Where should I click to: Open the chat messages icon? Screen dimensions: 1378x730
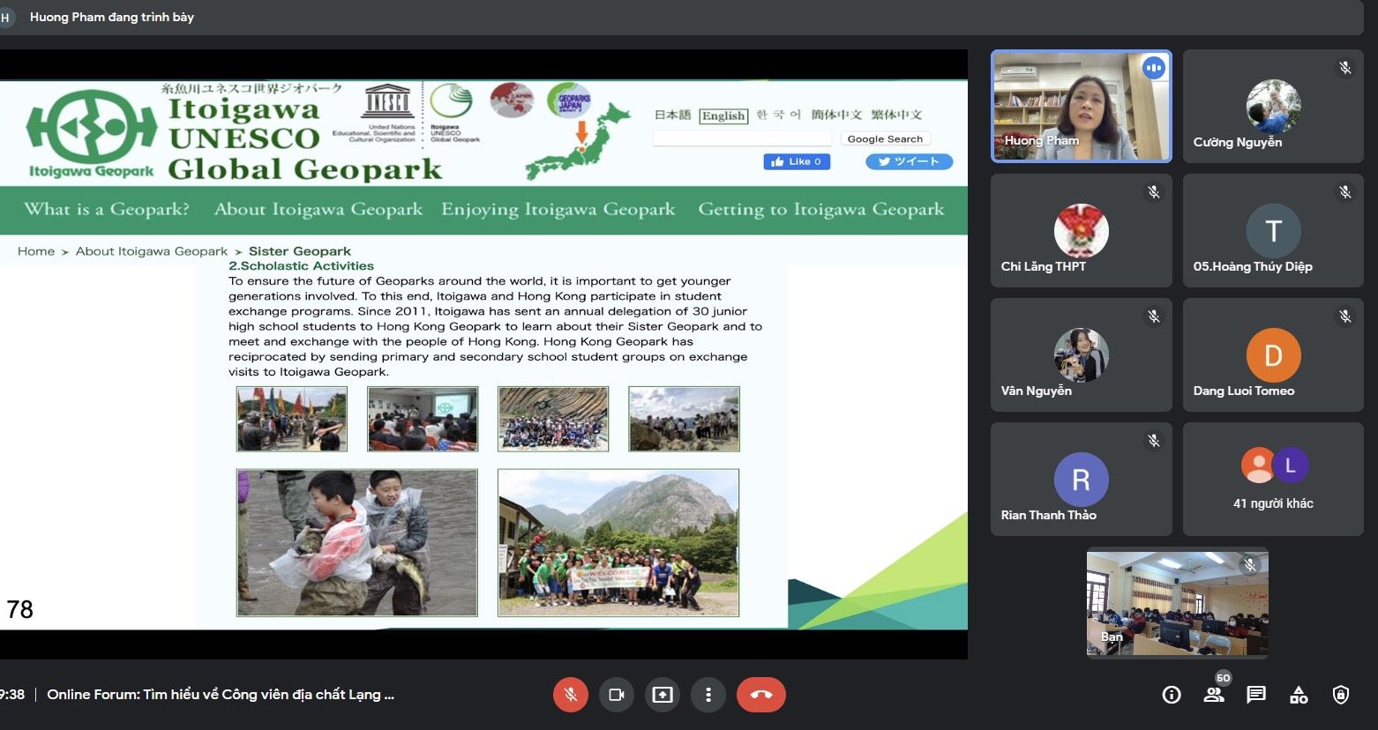tap(1256, 695)
